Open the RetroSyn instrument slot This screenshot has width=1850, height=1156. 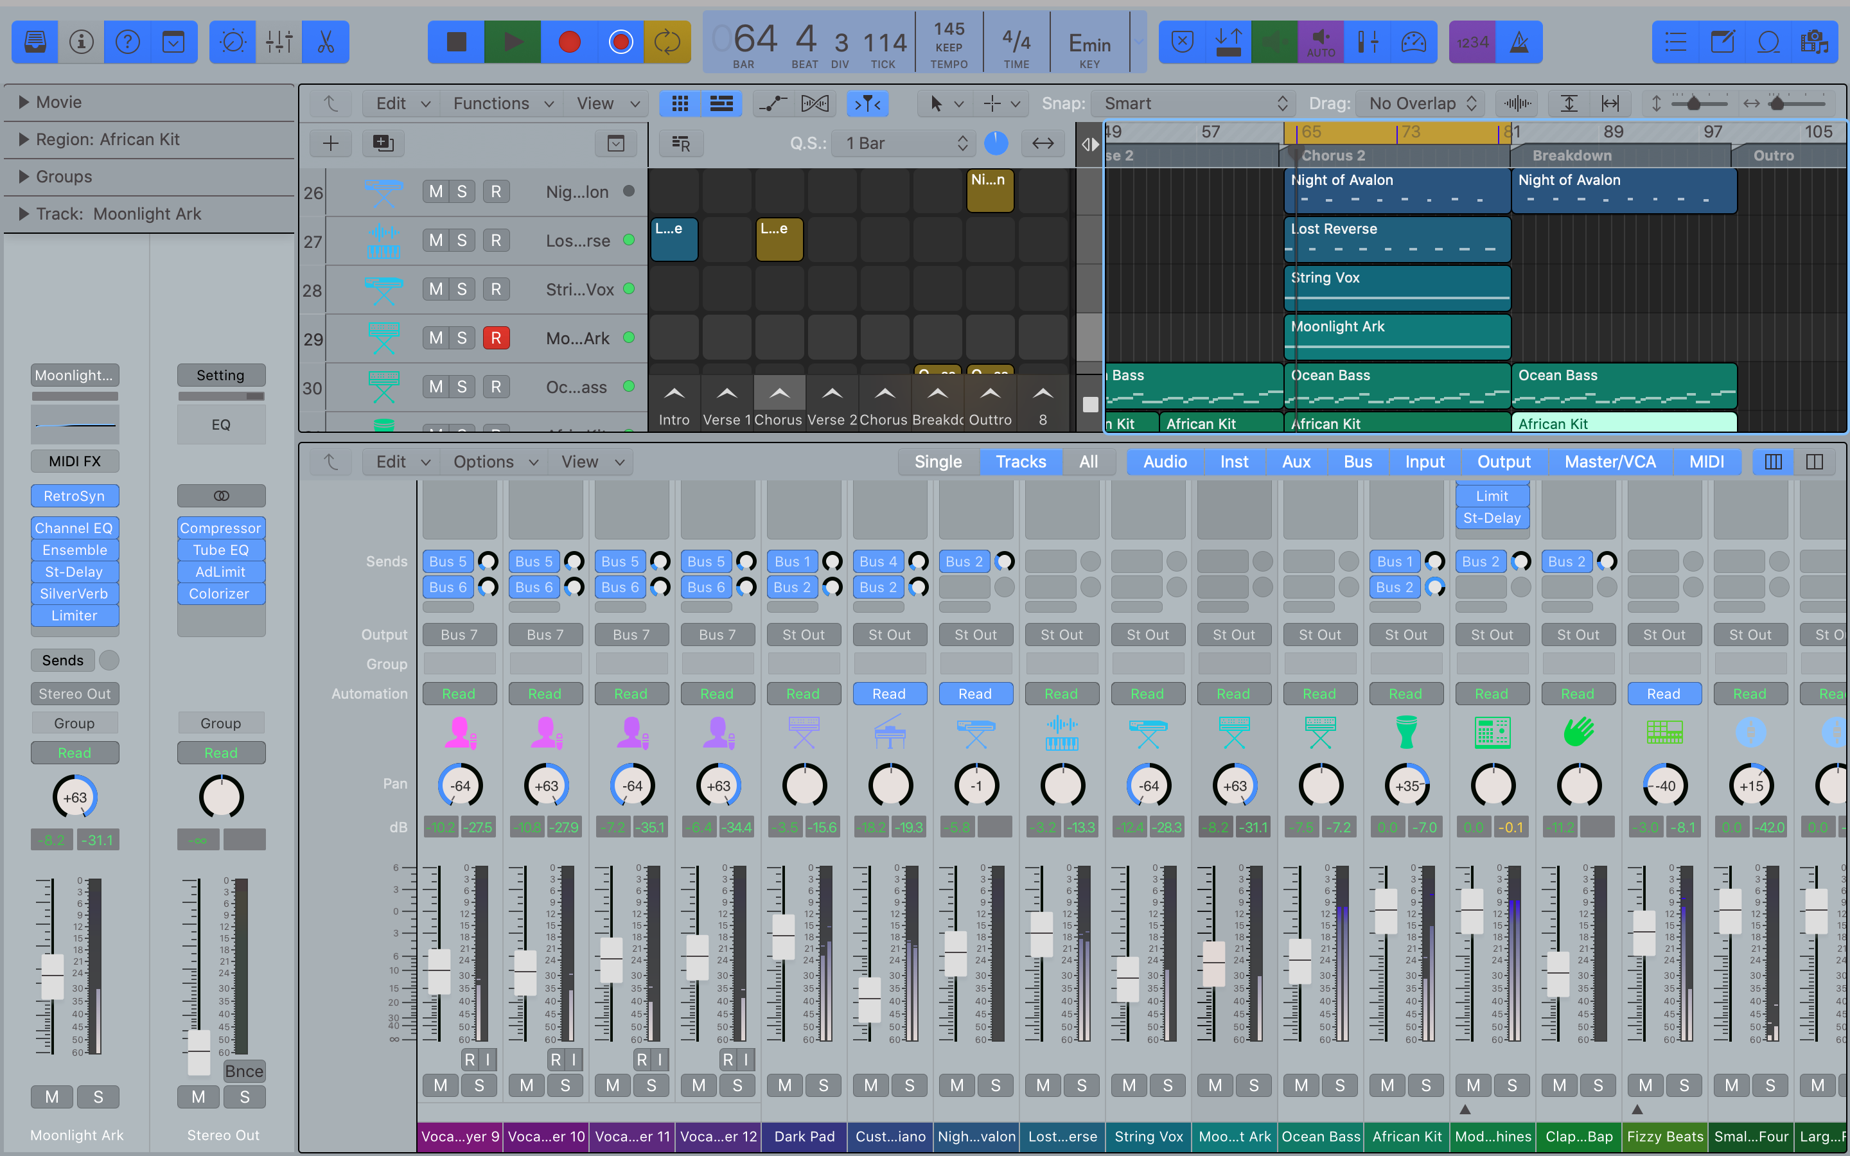74,496
